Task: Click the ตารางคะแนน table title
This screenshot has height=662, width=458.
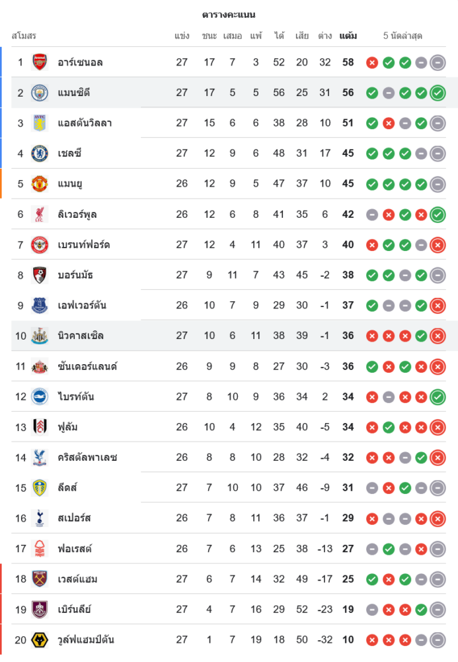Action: point(229,15)
